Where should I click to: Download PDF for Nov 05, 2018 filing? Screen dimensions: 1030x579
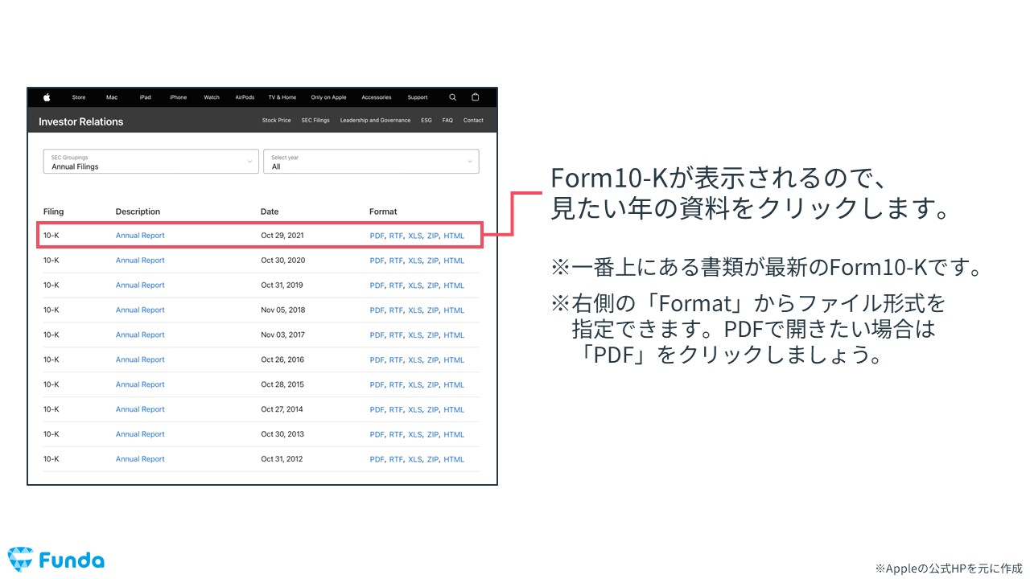[x=377, y=310]
